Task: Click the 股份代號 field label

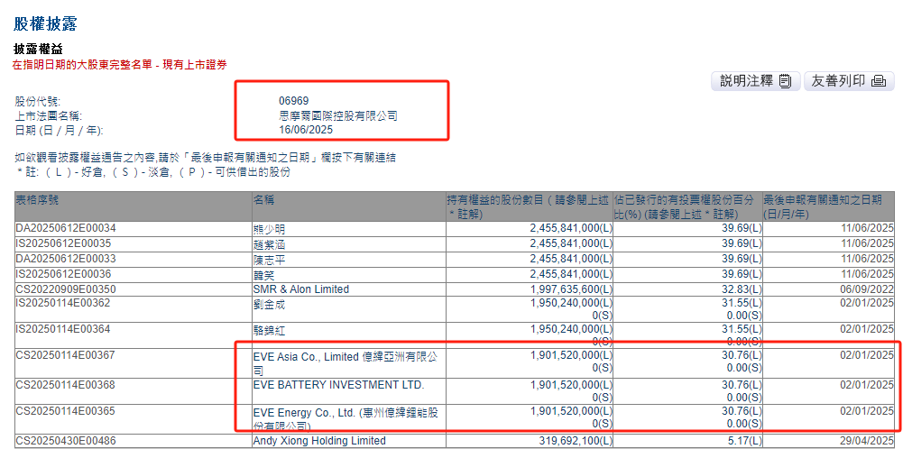Action: coord(37,102)
